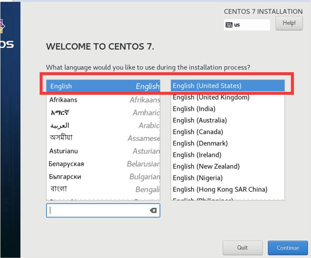Viewport: 311px width, 258px height.
Task: Choose English (India) locale
Action: pyautogui.click(x=228, y=109)
